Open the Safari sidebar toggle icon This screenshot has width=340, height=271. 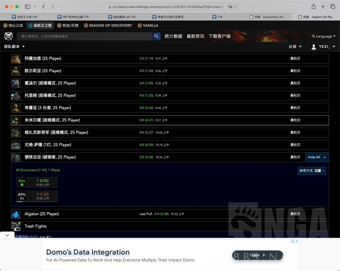[28, 7]
